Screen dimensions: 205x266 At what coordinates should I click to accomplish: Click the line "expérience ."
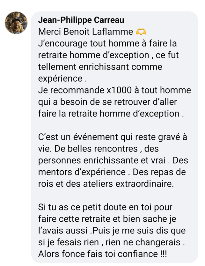[62, 79]
